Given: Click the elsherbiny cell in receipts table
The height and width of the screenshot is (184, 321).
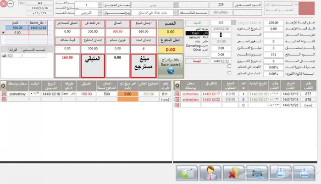Looking at the screenshot, I should click(17, 94).
